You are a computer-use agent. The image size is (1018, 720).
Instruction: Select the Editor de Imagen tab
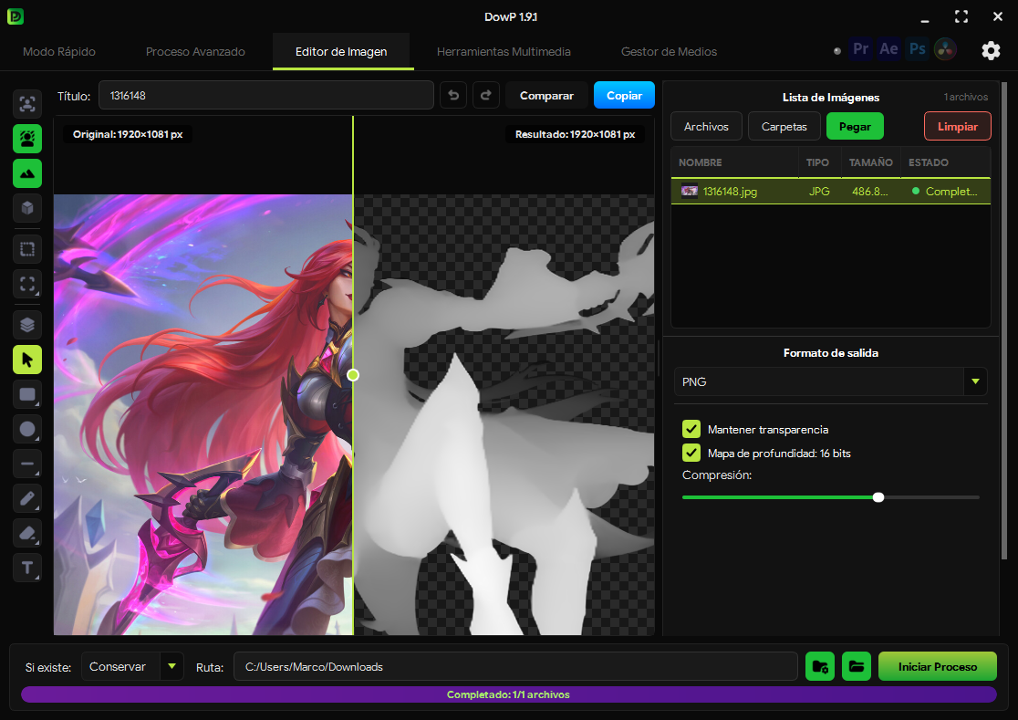click(341, 52)
